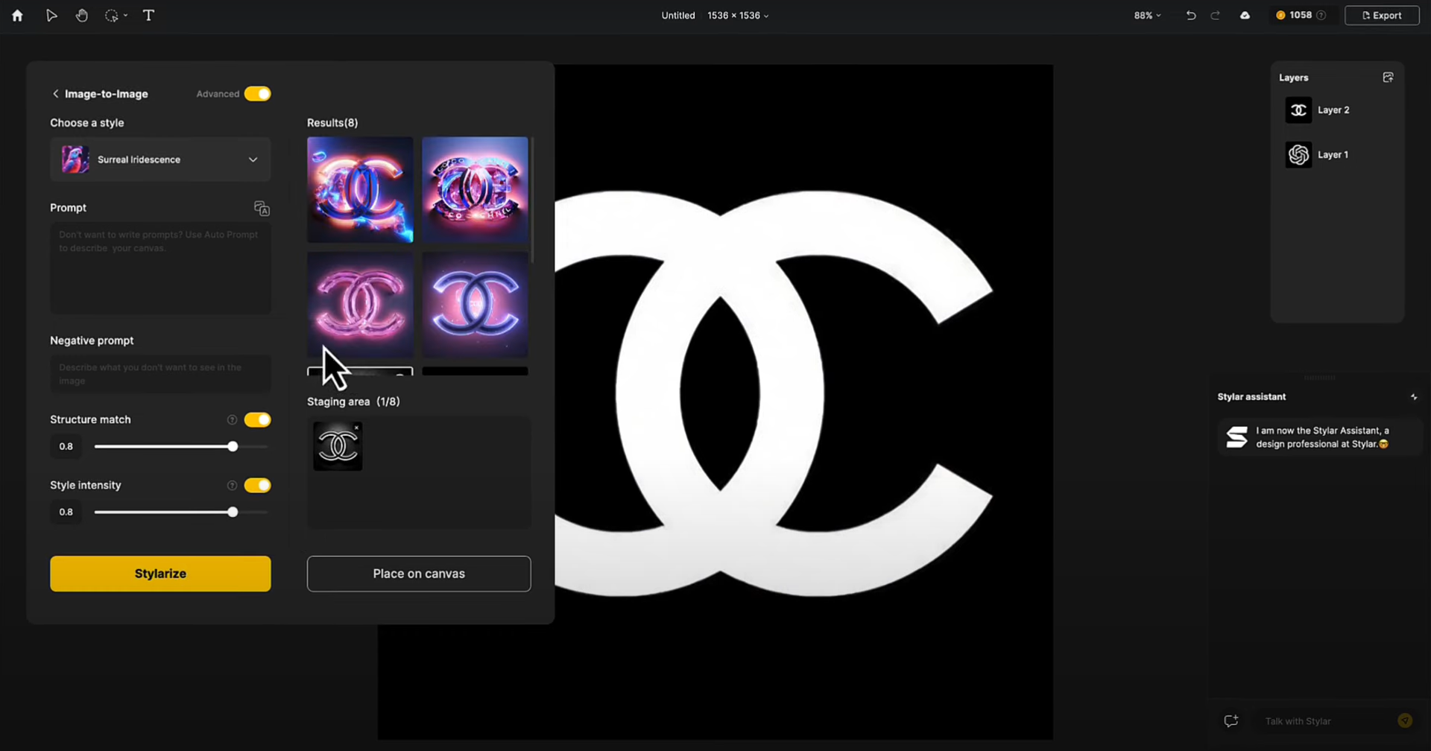Screen dimensions: 1431x751
Task: Go back from Image-to-Image panel
Action: coord(55,93)
